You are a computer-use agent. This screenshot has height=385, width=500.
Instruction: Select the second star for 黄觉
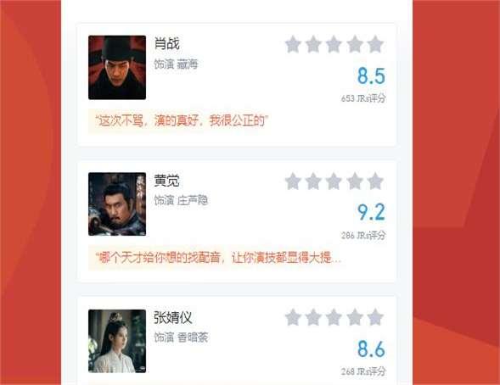tap(313, 181)
